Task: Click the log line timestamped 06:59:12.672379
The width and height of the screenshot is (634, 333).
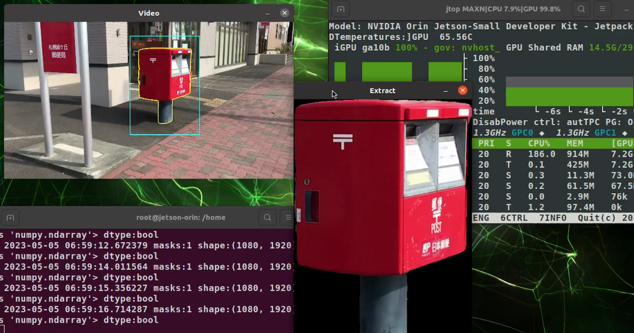Action: [147, 245]
